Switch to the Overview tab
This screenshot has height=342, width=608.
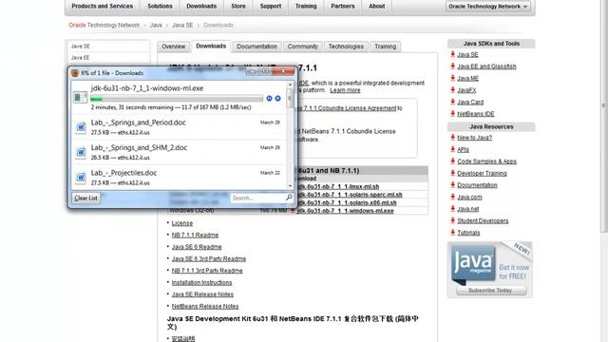[x=173, y=47]
